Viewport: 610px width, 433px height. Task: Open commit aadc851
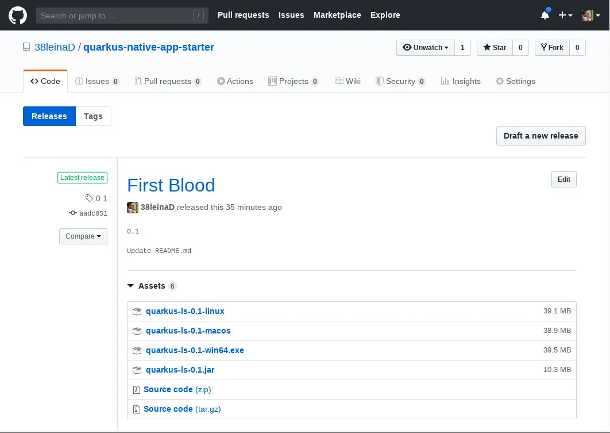coord(93,213)
